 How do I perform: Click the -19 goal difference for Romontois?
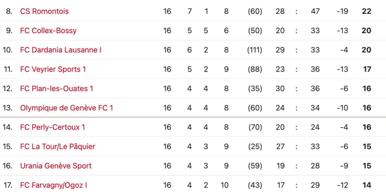coord(342,11)
